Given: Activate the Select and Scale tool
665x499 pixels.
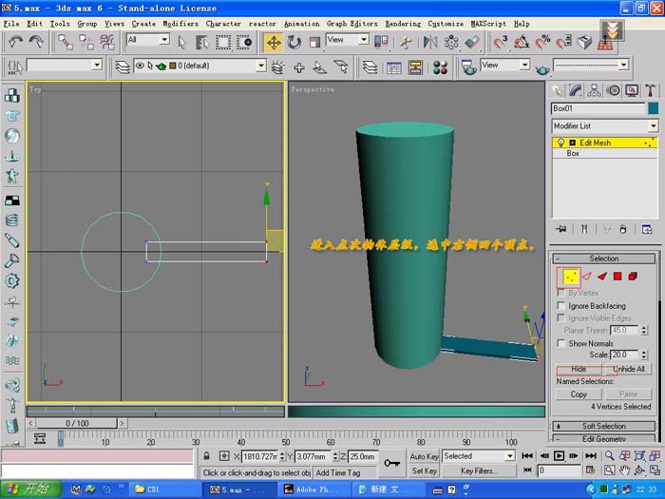Looking at the screenshot, I should tap(314, 43).
